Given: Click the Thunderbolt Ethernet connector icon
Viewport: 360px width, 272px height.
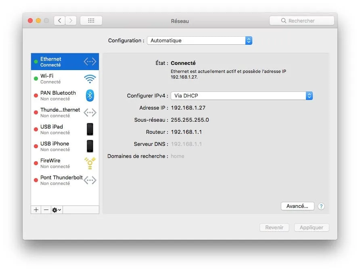Looking at the screenshot, I should (90, 112).
